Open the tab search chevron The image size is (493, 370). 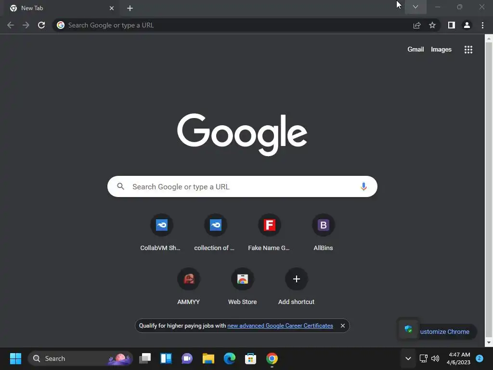415,7
